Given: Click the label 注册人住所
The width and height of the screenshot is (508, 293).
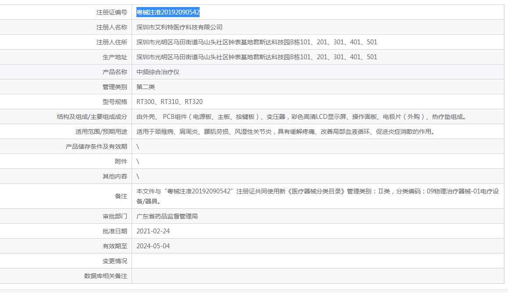Looking at the screenshot, I should tap(112, 42).
